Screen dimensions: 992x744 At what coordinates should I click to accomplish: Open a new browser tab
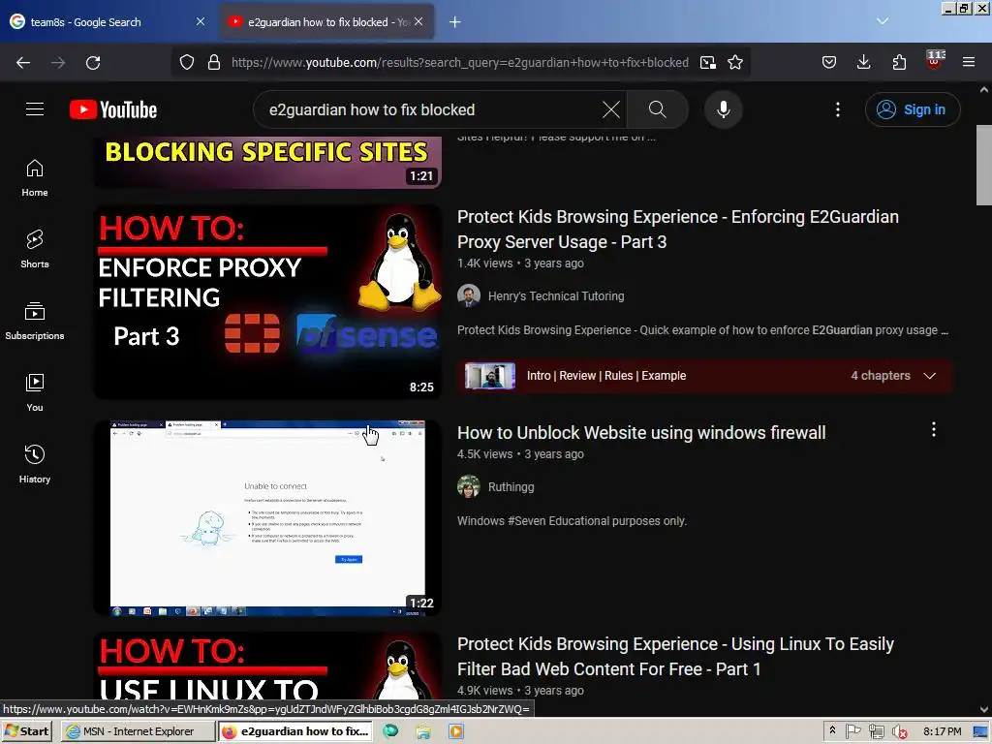click(455, 22)
